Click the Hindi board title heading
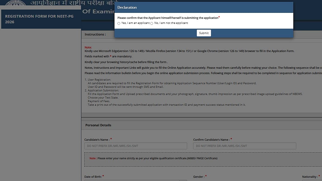The width and height of the screenshot is (322, 181). pyautogui.click(x=72, y=3)
